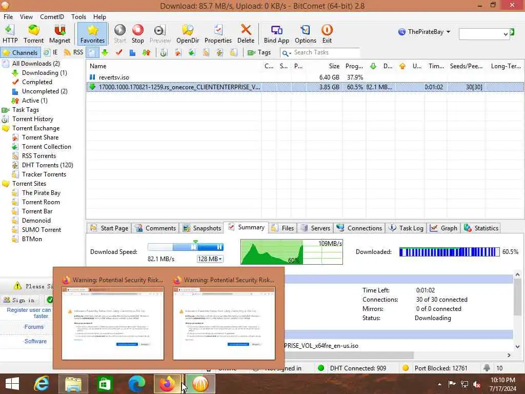Open the 128 MB speed limit dropdown
The width and height of the screenshot is (525, 394).
(210, 259)
